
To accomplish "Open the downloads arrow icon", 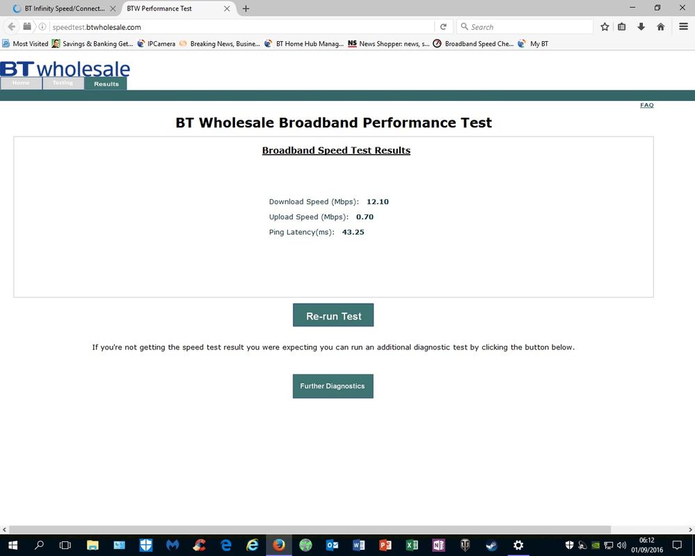I will click(x=641, y=27).
